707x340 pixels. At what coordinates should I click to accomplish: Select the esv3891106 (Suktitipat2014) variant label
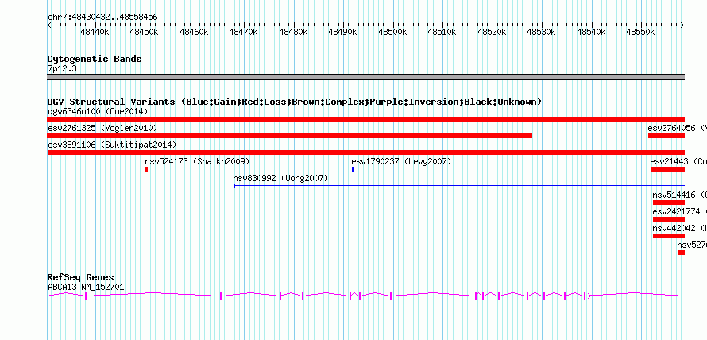click(112, 145)
